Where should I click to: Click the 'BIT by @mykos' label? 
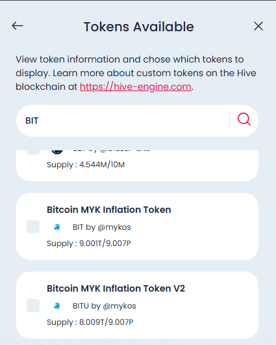102,227
